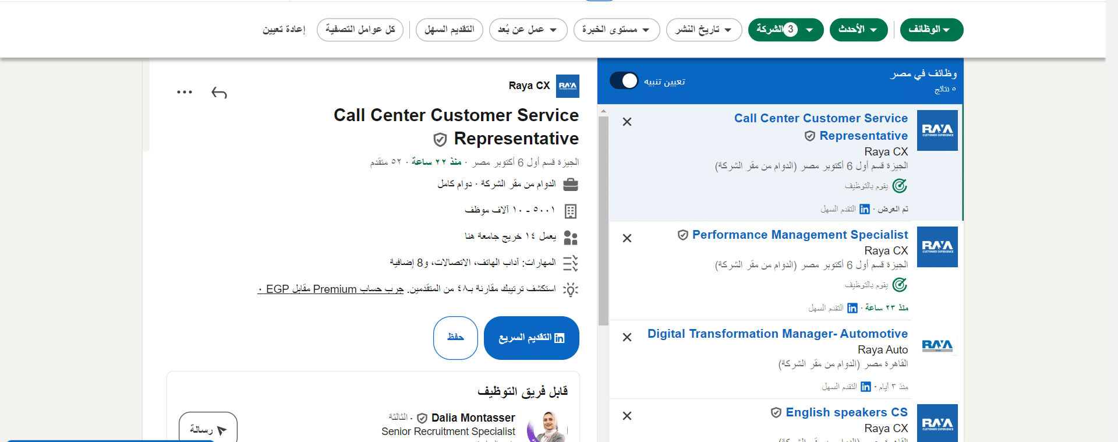Click LinkedIn Easy Apply icon on first card

pyautogui.click(x=865, y=209)
